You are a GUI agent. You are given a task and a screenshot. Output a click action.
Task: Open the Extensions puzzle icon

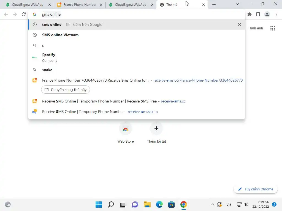[250, 14]
